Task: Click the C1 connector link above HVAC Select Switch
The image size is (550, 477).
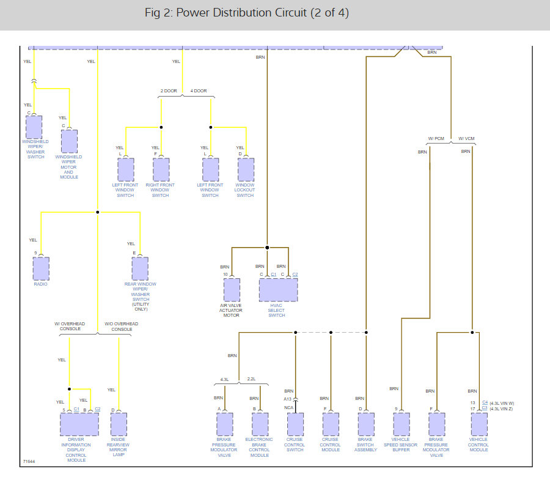Action: tap(274, 275)
